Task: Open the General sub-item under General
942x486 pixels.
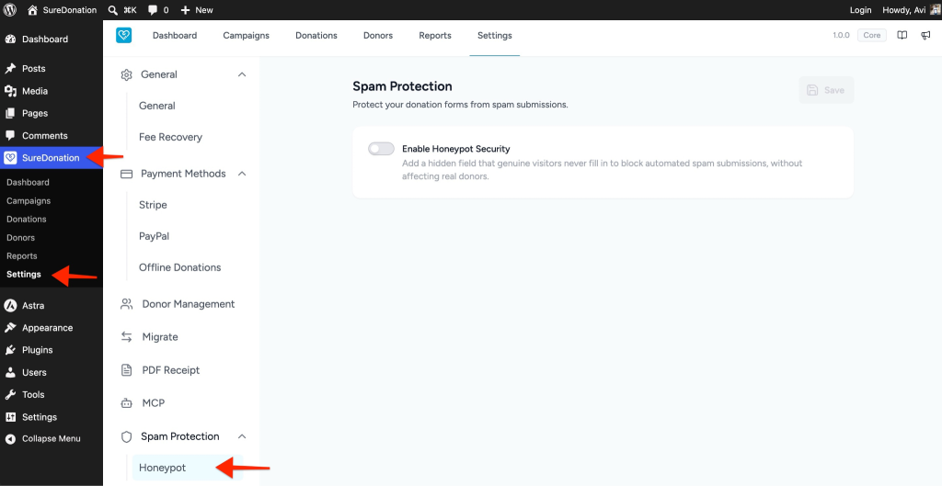Action: coord(156,106)
